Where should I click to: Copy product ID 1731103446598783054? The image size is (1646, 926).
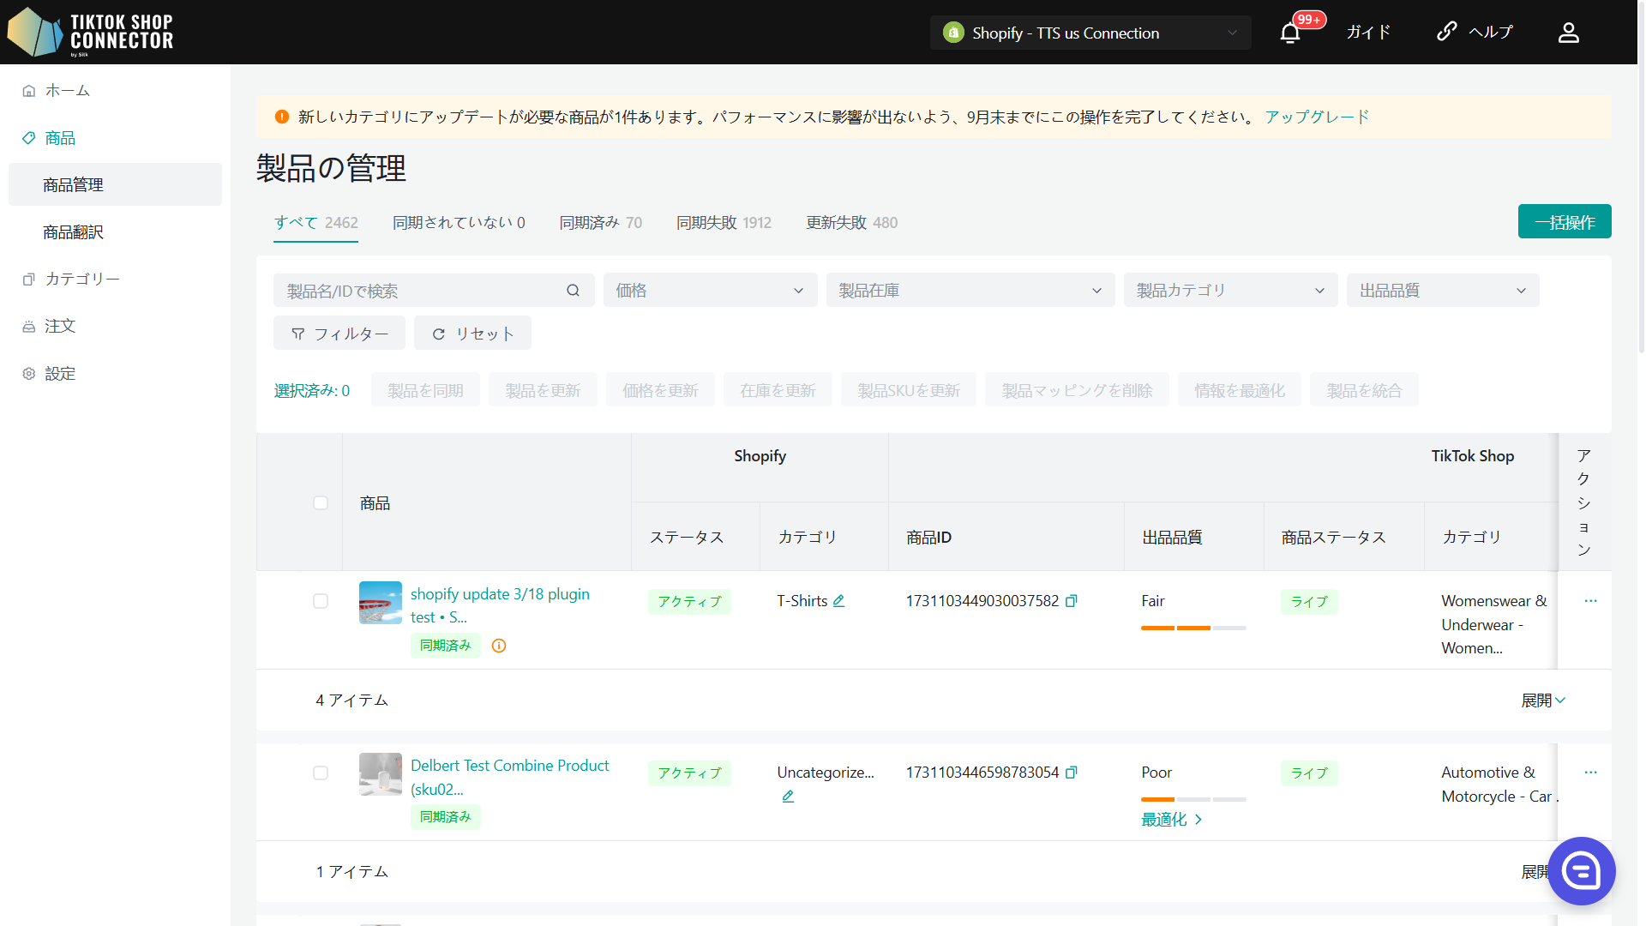pyautogui.click(x=1071, y=773)
